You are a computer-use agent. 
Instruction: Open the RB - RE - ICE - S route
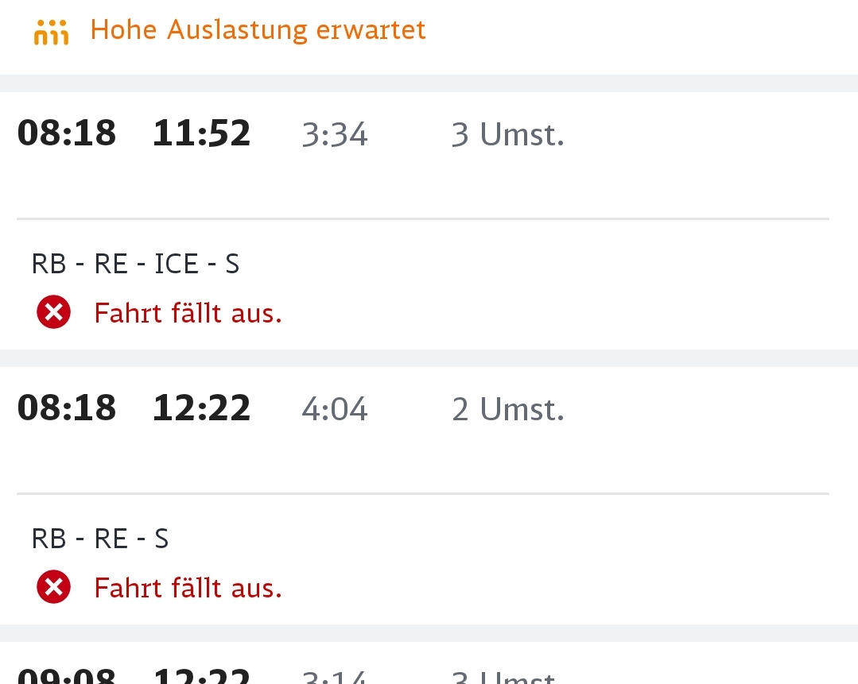tap(136, 264)
